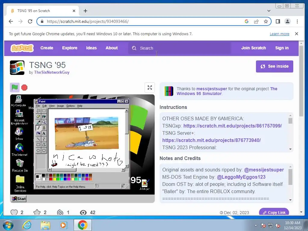Select the Rounded Rectangle tool in Paint

pos(44,151)
